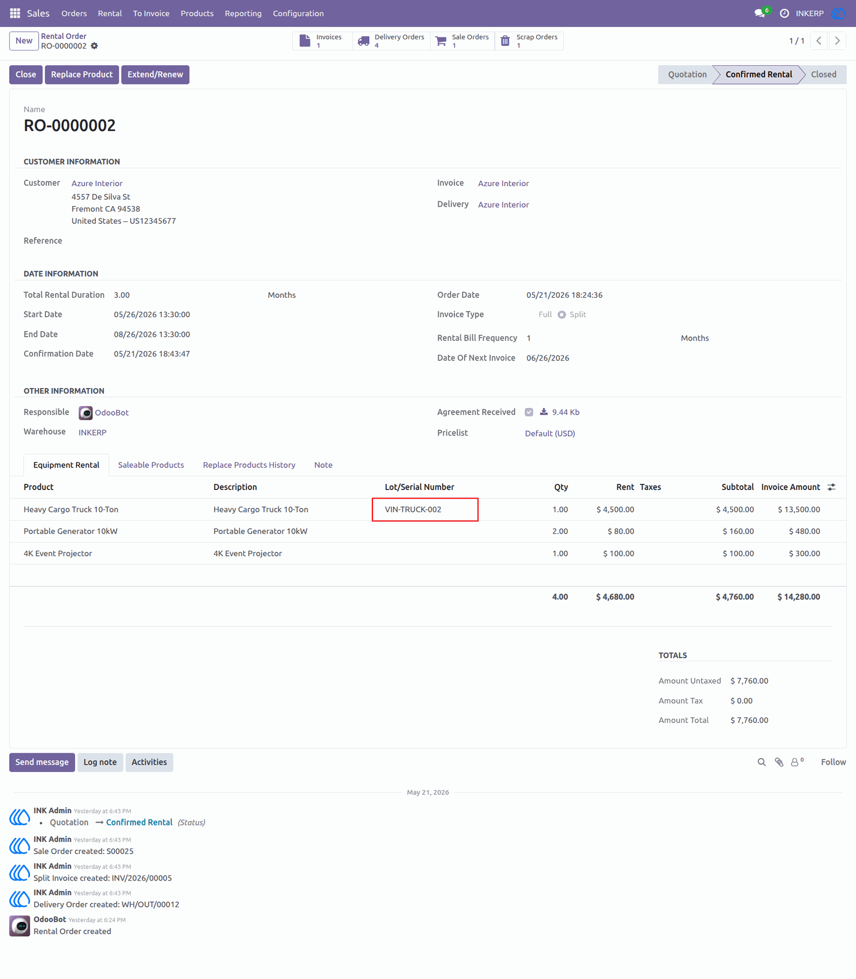Screen dimensions: 856x979
Task: Switch to Note tab
Action: [323, 465]
